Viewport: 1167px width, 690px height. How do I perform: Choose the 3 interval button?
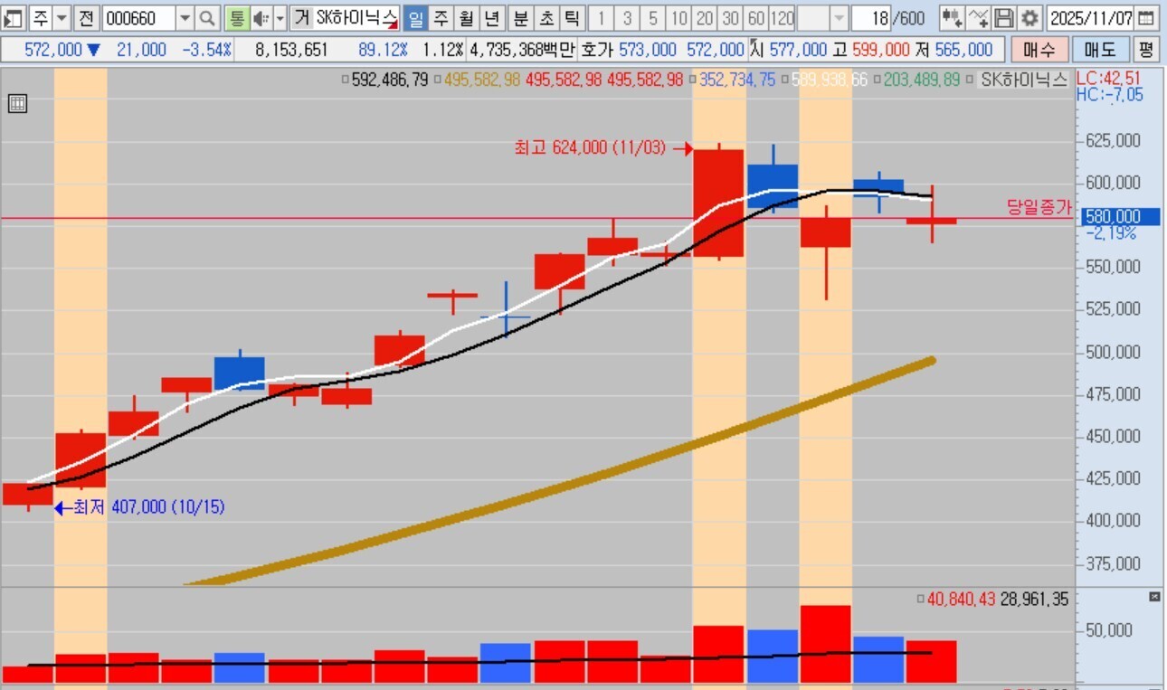click(628, 18)
